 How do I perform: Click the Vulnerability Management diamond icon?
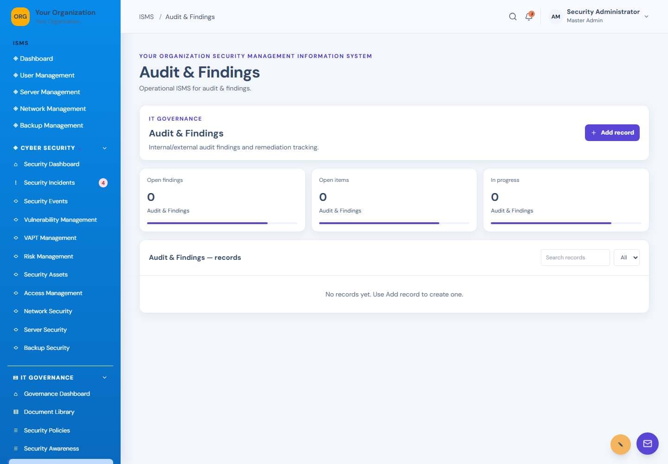(x=16, y=220)
